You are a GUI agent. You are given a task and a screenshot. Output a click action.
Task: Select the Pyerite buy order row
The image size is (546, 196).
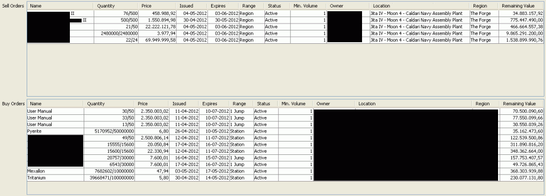coord(285,131)
